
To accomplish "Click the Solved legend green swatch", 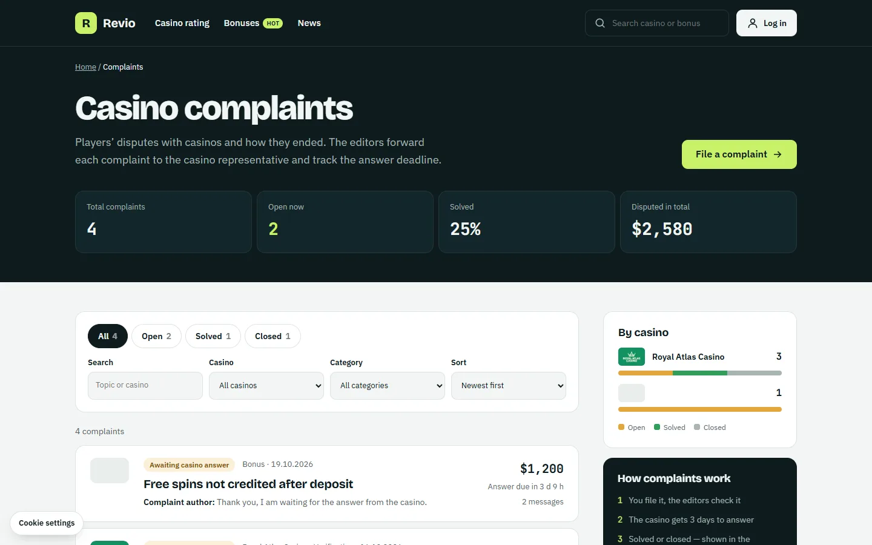I will 657,427.
